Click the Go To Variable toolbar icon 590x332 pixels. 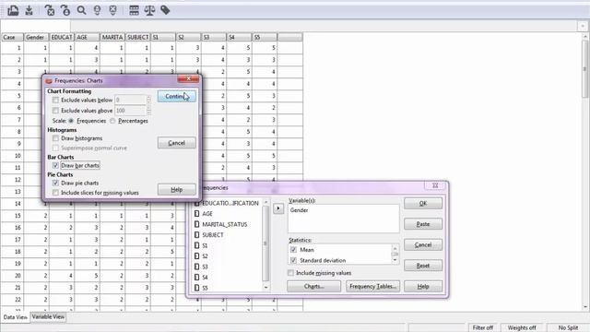coord(50,10)
